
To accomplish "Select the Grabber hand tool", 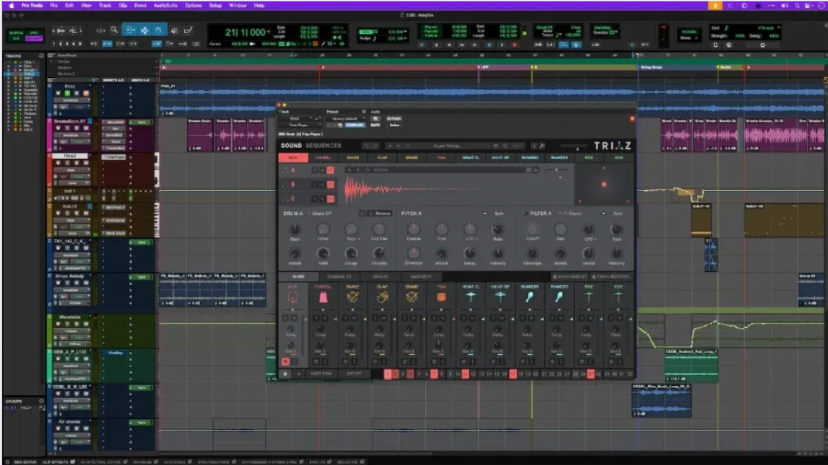I will [159, 30].
